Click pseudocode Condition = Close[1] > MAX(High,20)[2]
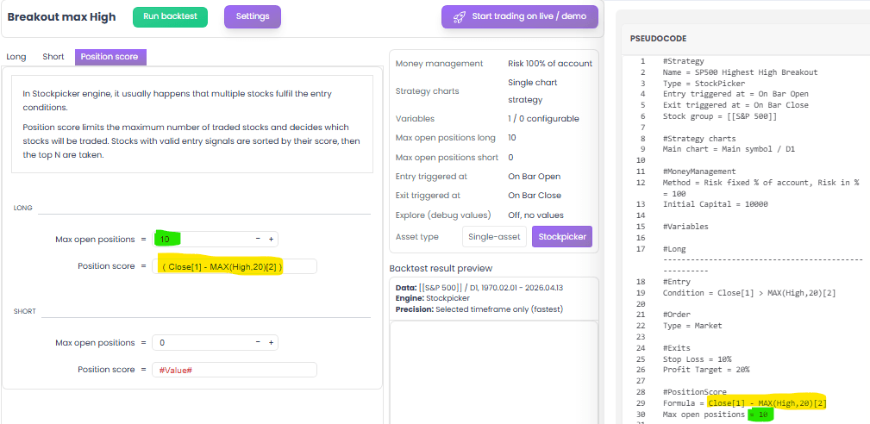The image size is (870, 424). 749,293
